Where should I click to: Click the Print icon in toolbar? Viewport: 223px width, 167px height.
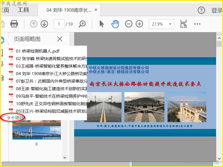click(x=14, y=24)
